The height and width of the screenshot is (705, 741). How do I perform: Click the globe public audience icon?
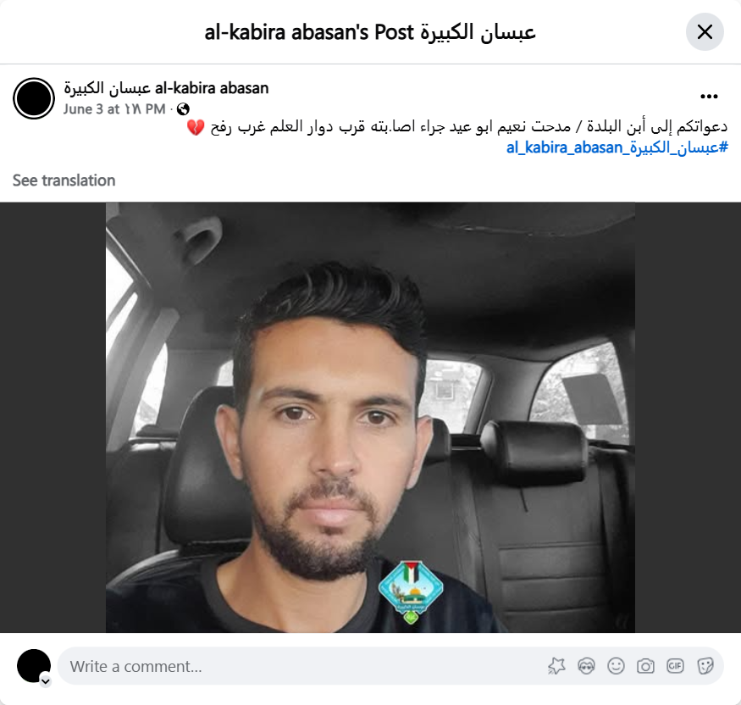[x=183, y=109]
